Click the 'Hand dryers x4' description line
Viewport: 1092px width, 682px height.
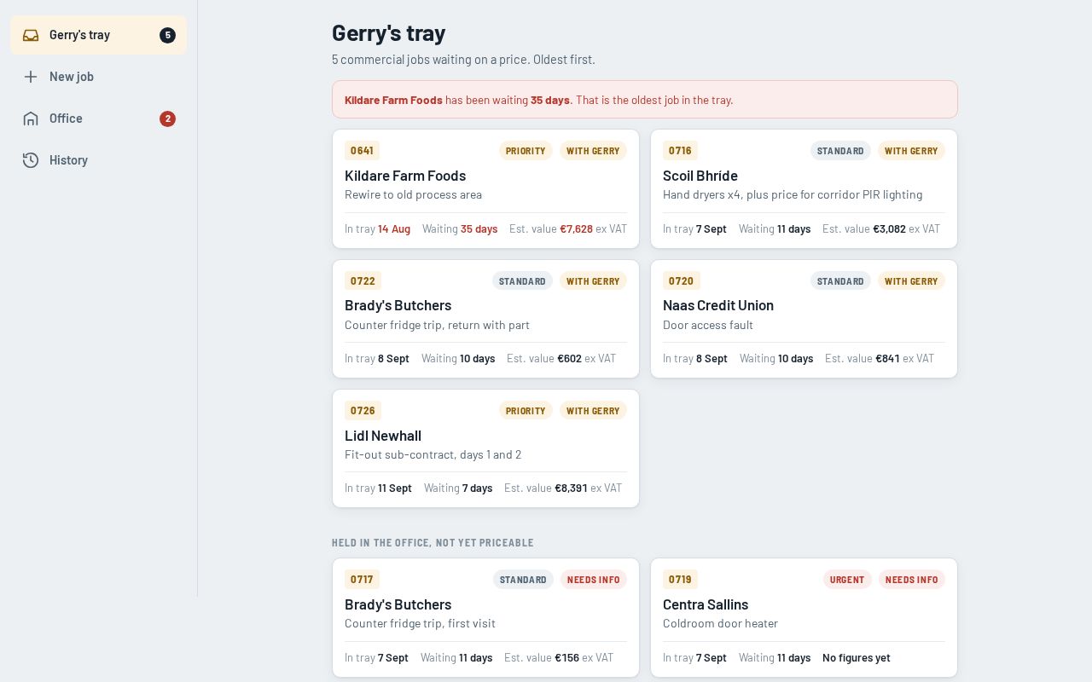(793, 194)
